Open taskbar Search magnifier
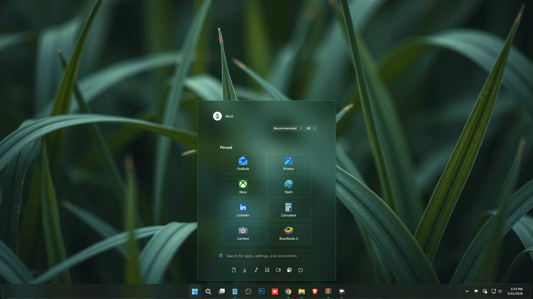 pyautogui.click(x=208, y=292)
